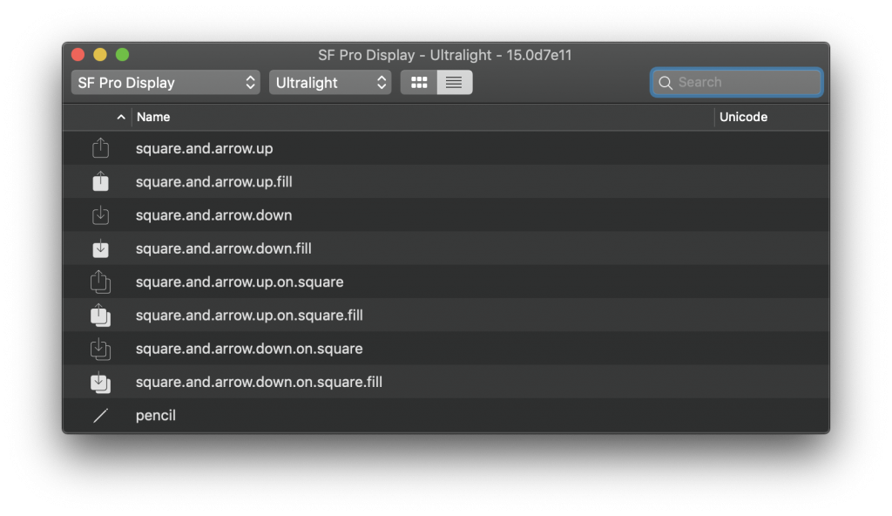Zoom the window with the green button
Viewport: 892px width, 516px height.
pos(122,55)
